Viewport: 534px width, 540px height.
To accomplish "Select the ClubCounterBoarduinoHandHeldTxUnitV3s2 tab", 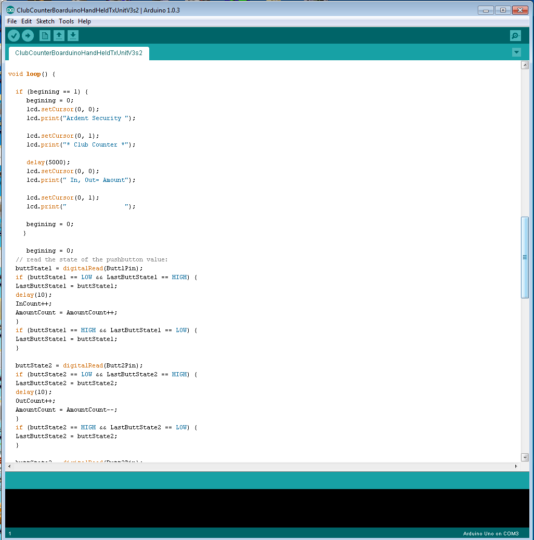I will [79, 53].
